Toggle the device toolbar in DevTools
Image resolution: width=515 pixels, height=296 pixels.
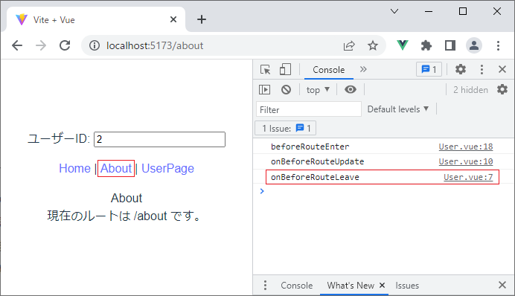285,70
